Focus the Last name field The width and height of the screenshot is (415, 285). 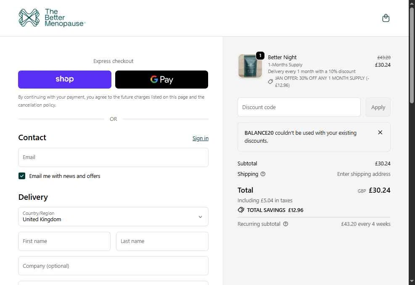point(162,241)
